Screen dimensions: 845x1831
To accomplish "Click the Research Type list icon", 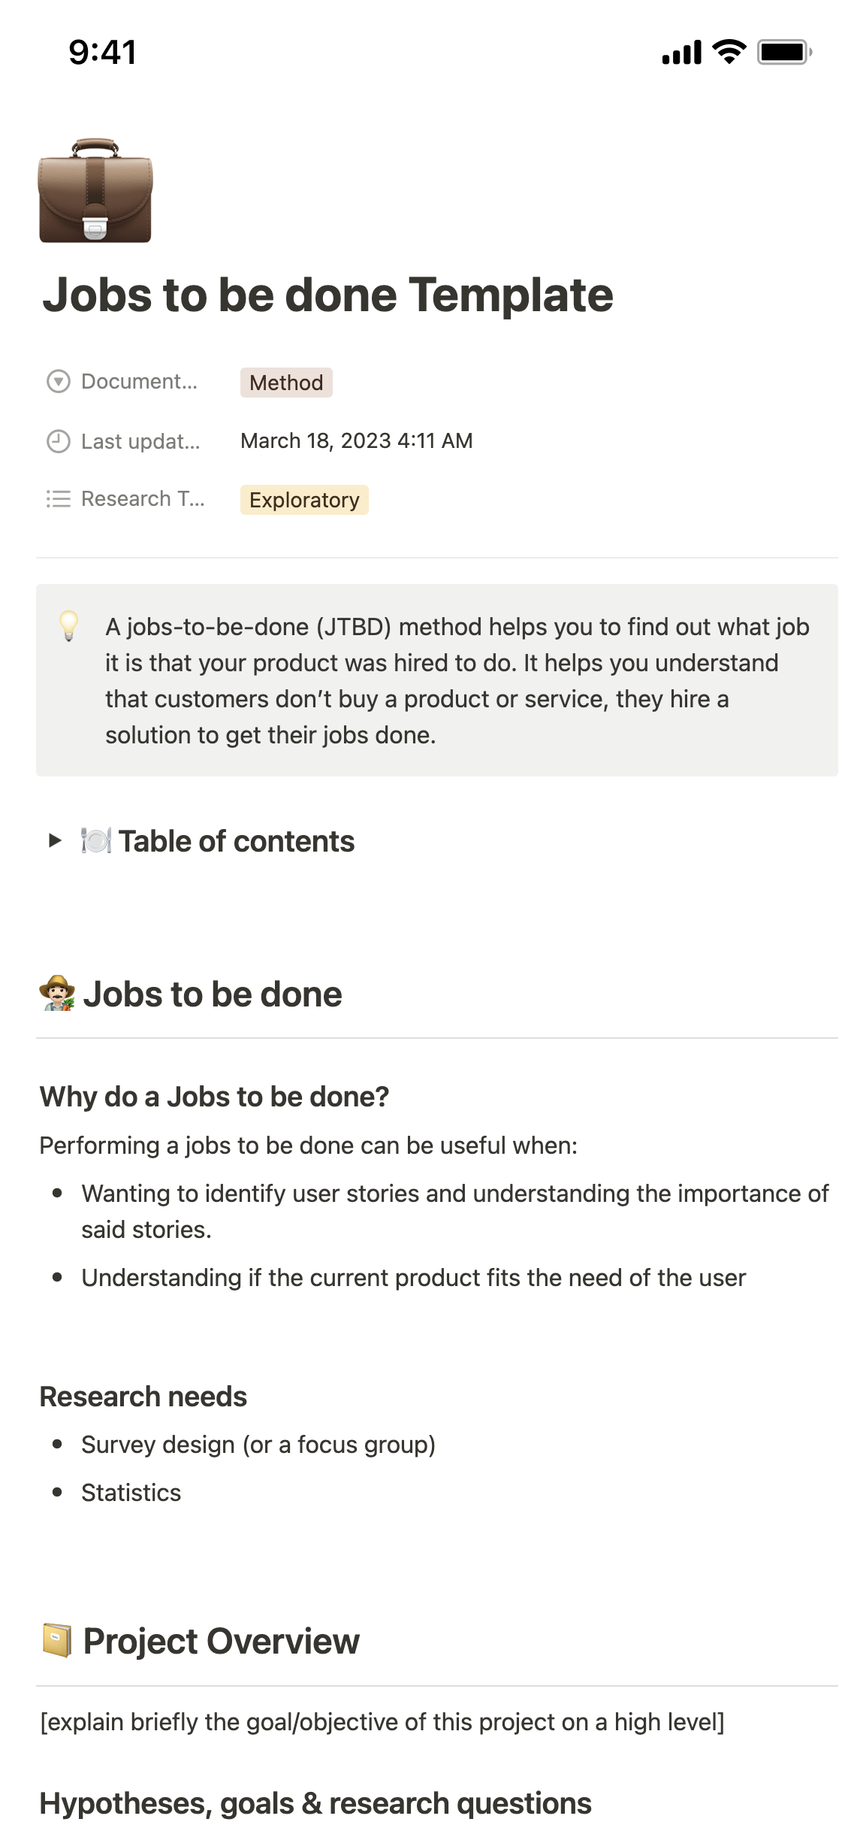I will 59,499.
